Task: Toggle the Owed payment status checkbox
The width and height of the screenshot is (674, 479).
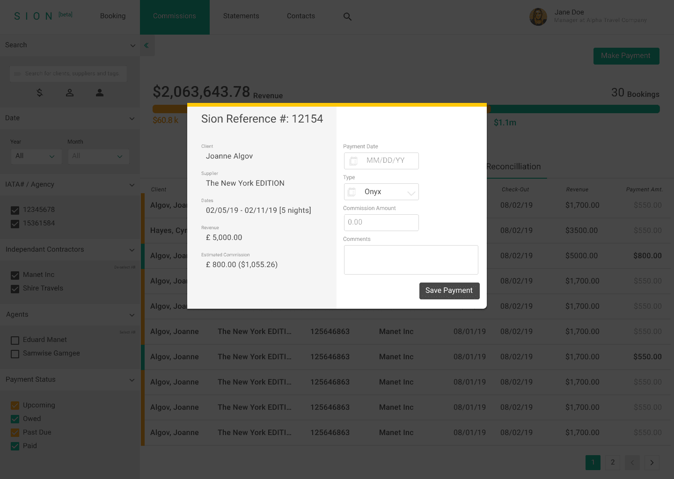Action: click(15, 419)
